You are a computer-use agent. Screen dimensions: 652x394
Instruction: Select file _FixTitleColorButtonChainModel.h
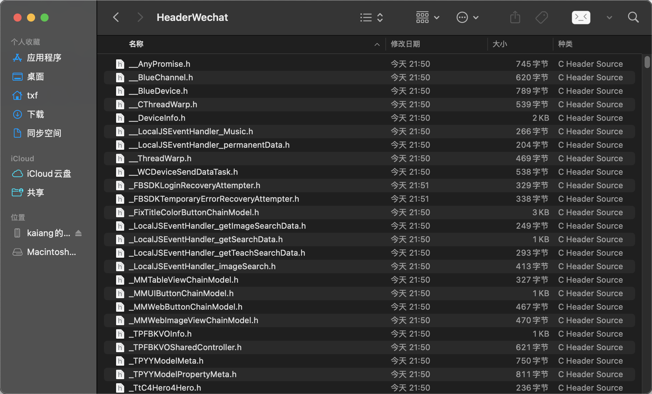(x=369, y=212)
